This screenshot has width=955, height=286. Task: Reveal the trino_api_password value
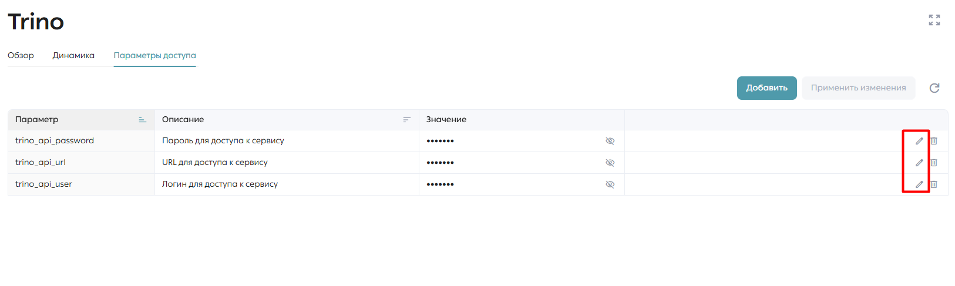[610, 141]
